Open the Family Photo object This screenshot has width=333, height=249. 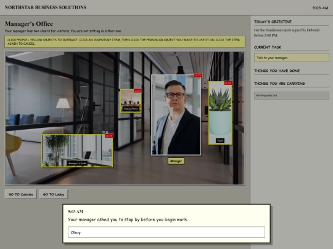131,101
